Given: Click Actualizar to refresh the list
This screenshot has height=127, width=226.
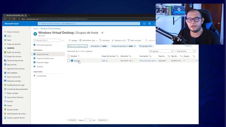Looking at the screenshot, I should coord(105,40).
